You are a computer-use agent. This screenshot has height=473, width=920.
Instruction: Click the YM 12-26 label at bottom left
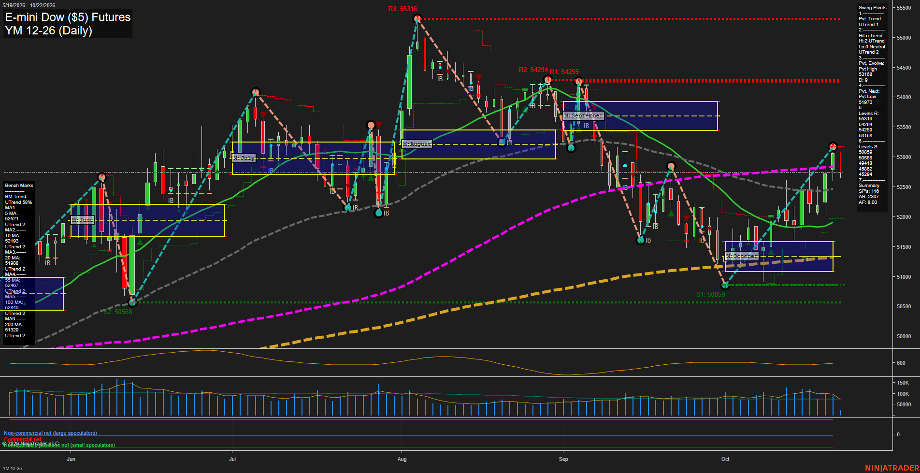pos(13,469)
